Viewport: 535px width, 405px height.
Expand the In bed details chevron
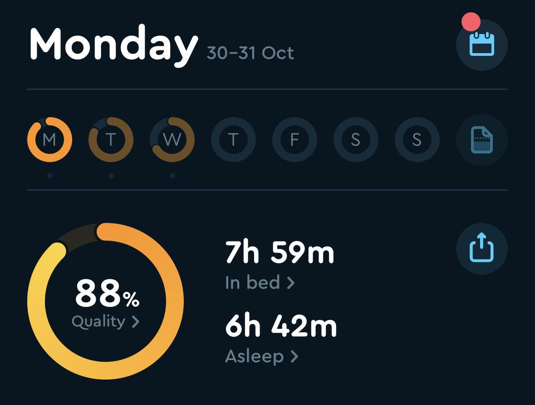click(291, 283)
